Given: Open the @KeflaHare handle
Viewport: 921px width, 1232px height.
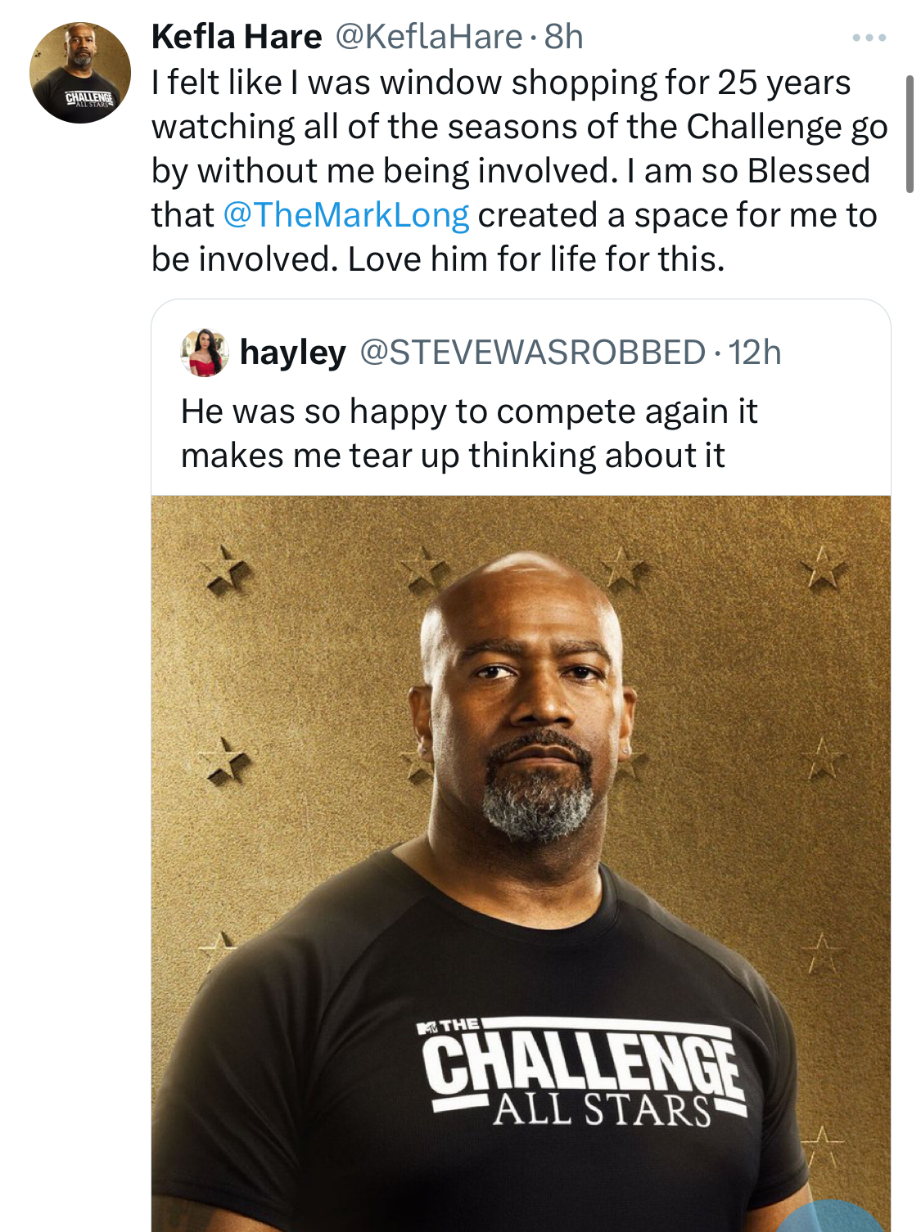Looking at the screenshot, I should [429, 37].
